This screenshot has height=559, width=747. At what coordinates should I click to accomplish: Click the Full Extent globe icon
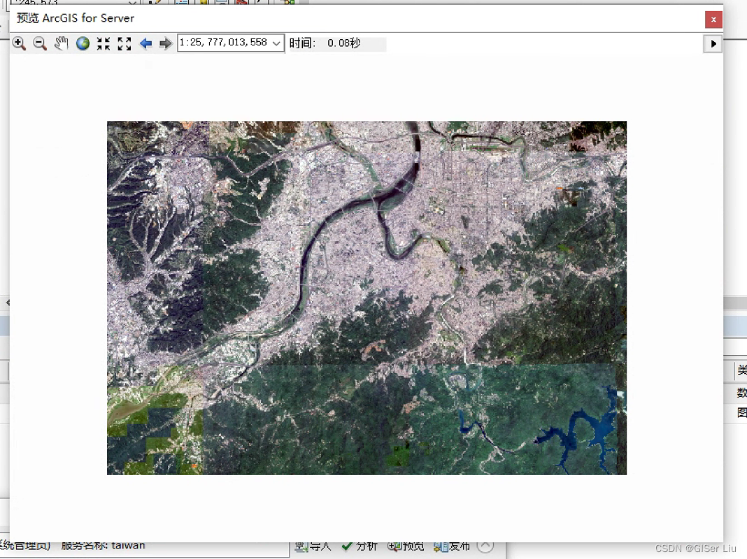(83, 43)
